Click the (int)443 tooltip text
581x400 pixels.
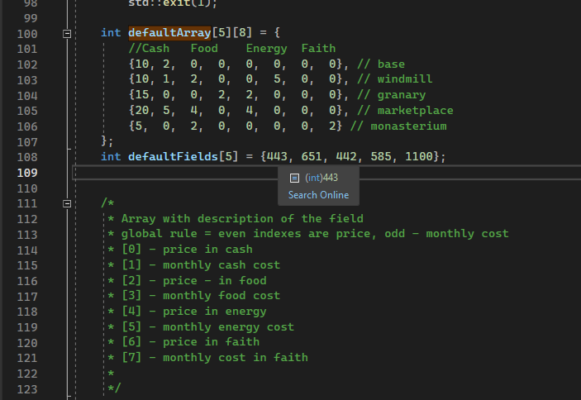tap(321, 178)
